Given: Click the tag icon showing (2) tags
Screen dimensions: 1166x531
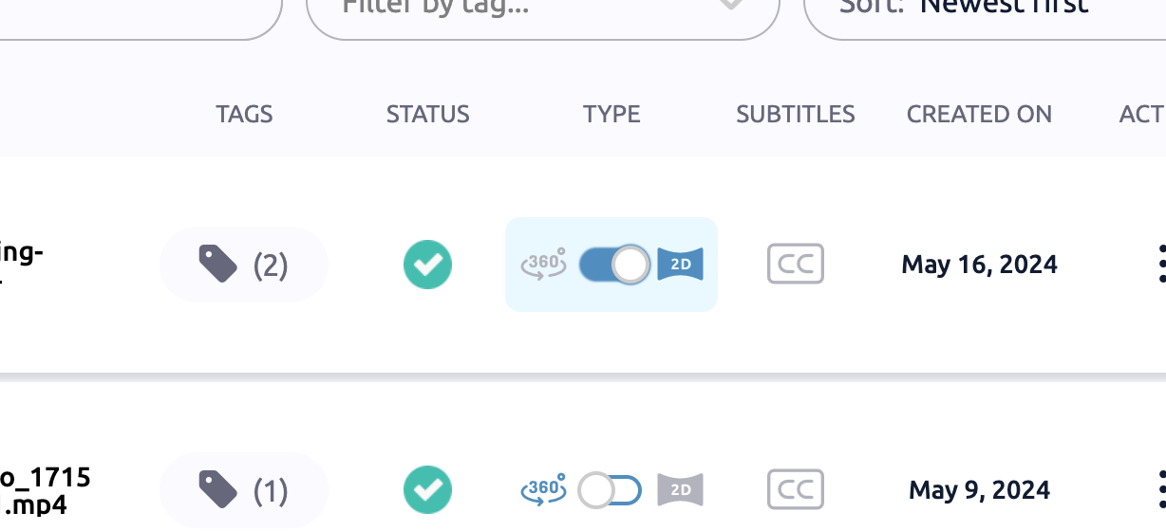Looking at the screenshot, I should pos(218,264).
